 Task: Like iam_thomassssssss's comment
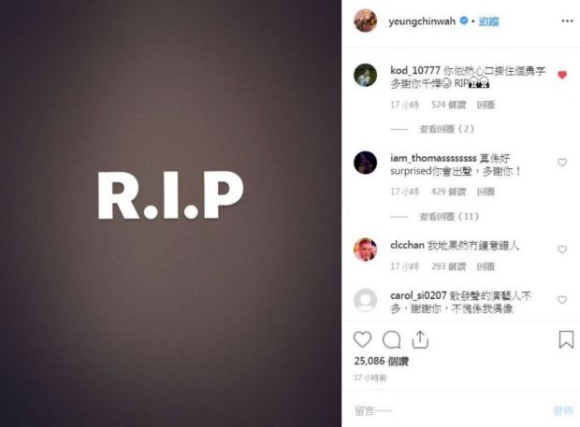point(562,163)
